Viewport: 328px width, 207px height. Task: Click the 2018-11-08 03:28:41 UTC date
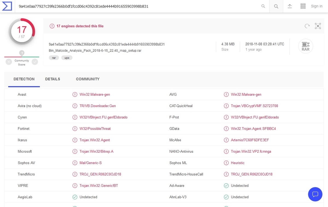click(x=265, y=44)
